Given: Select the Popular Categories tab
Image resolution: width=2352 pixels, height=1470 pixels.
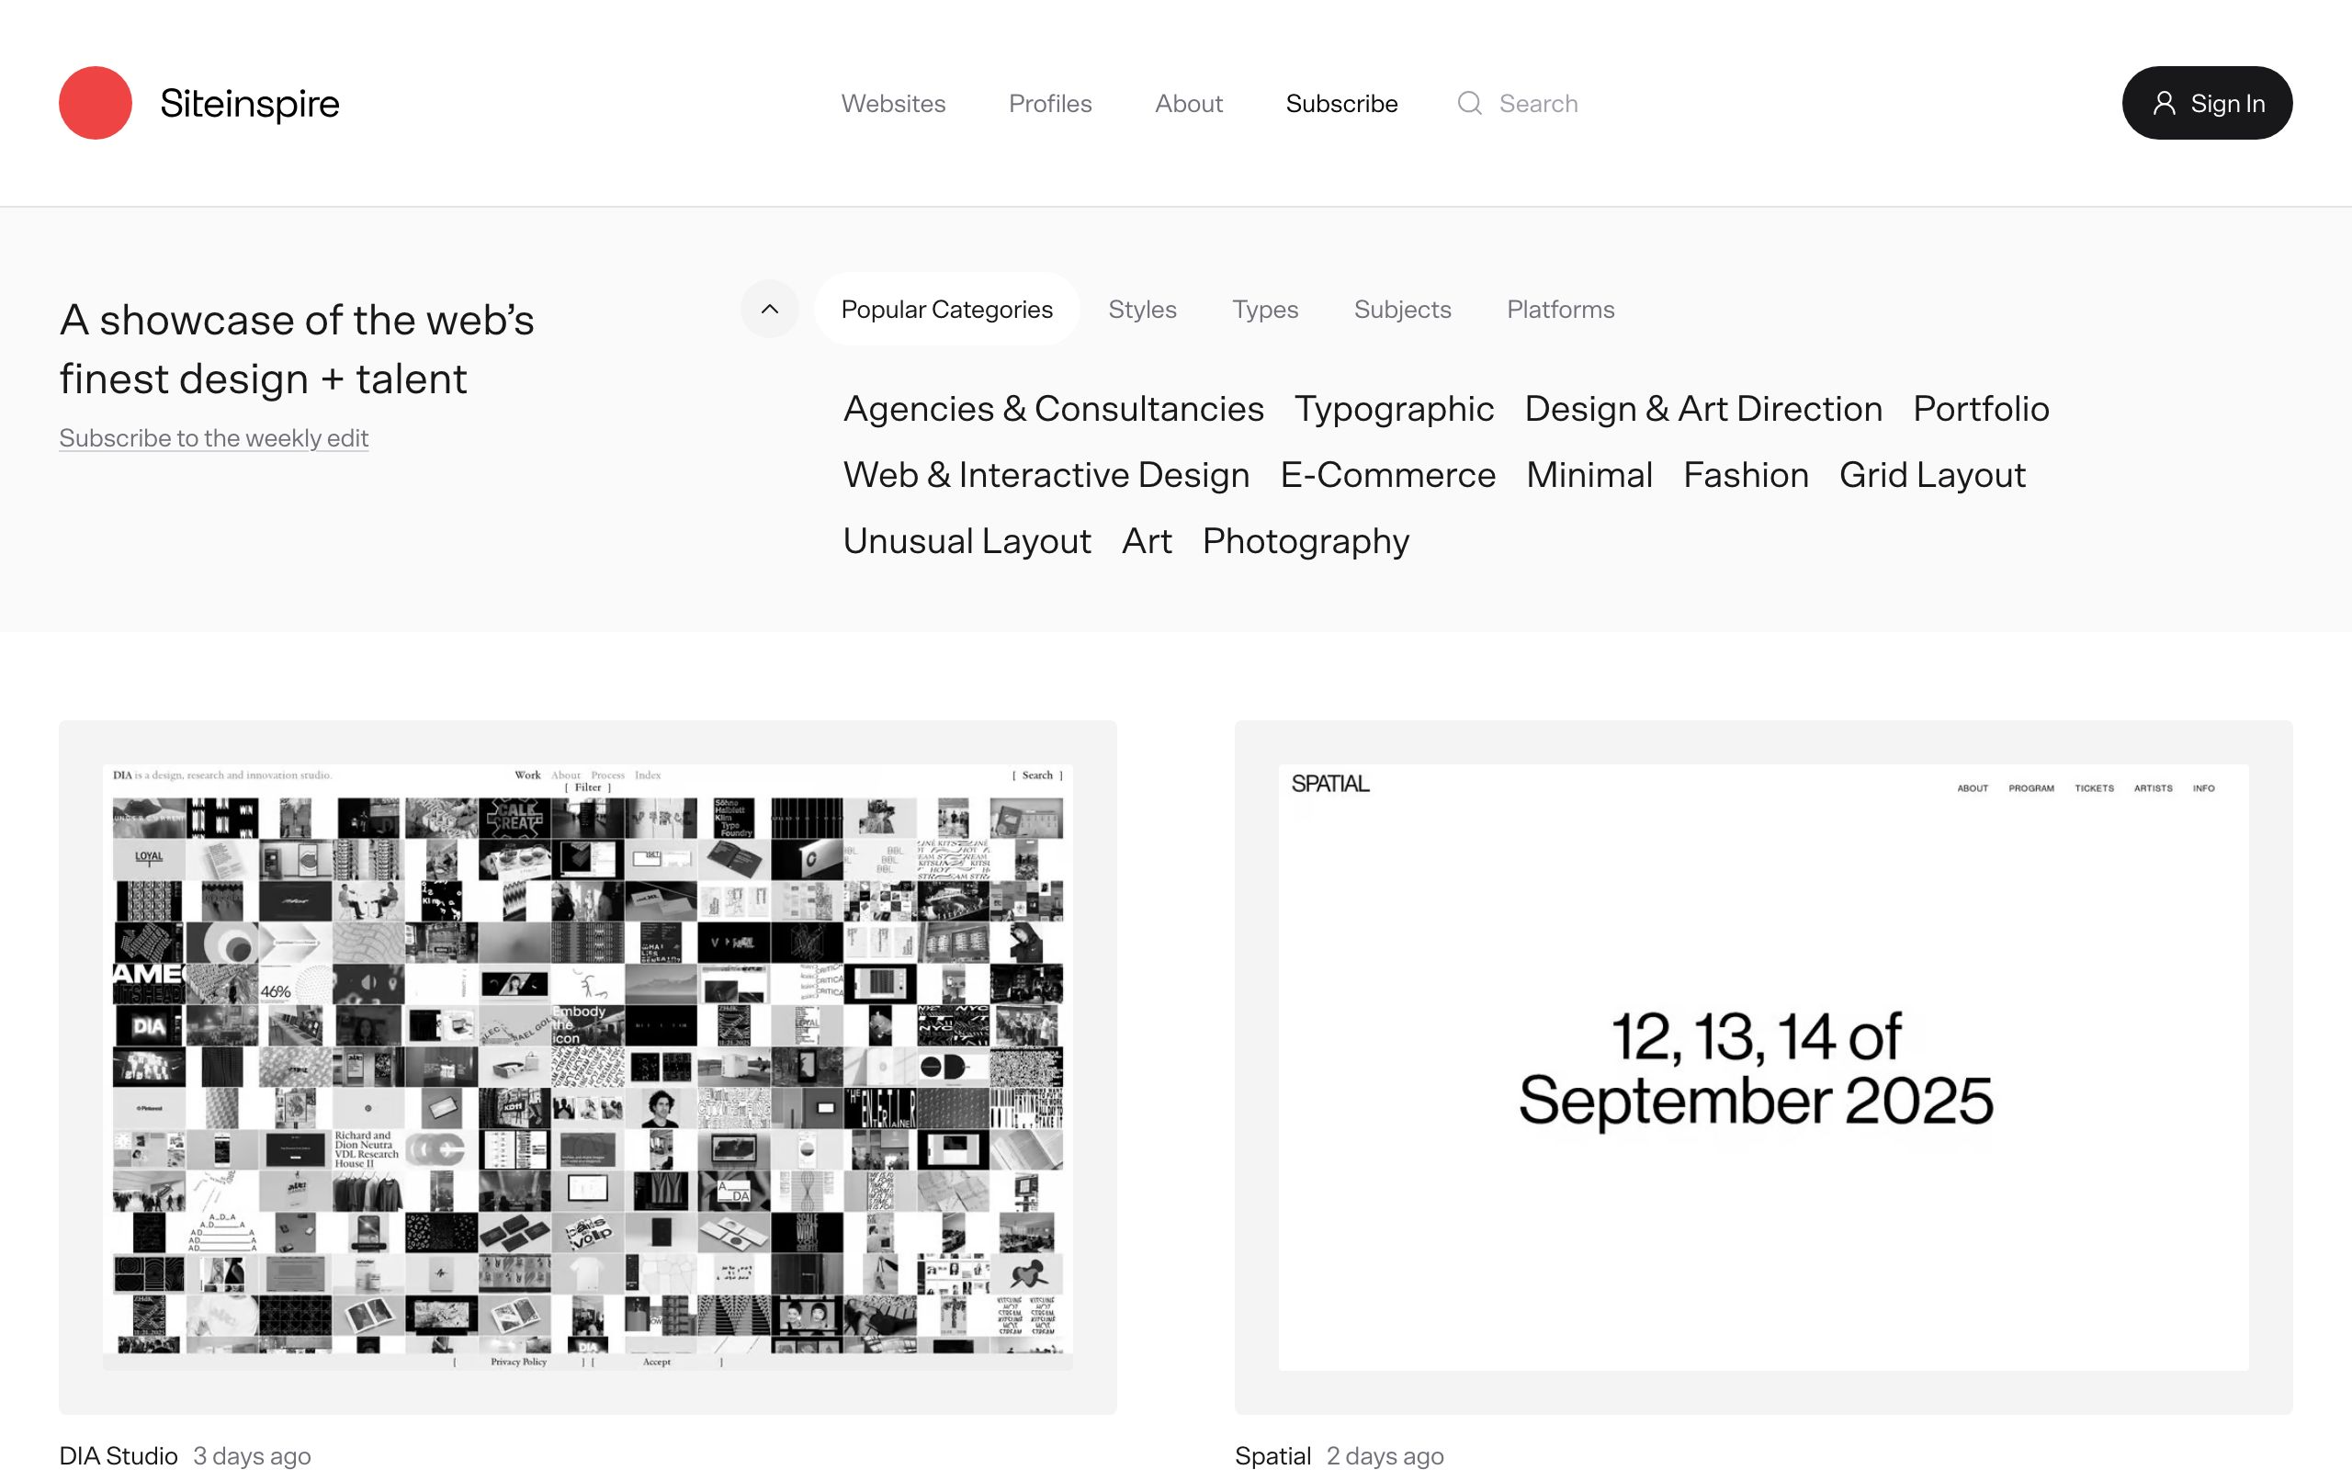Looking at the screenshot, I should [x=946, y=310].
